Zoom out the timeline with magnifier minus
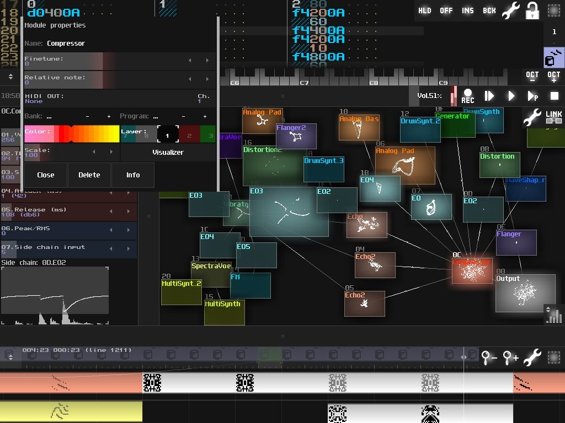The height and width of the screenshot is (423, 565). [x=489, y=358]
